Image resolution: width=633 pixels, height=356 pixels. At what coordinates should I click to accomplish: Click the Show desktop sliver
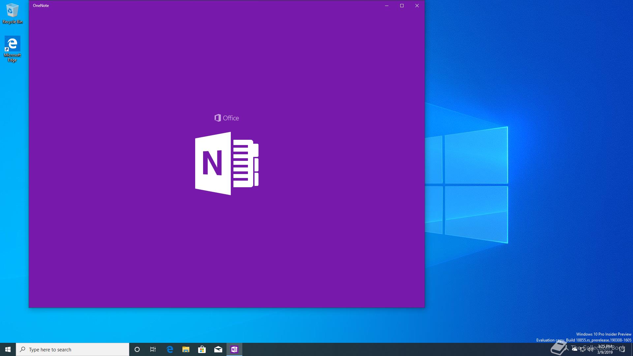pyautogui.click(x=632, y=349)
